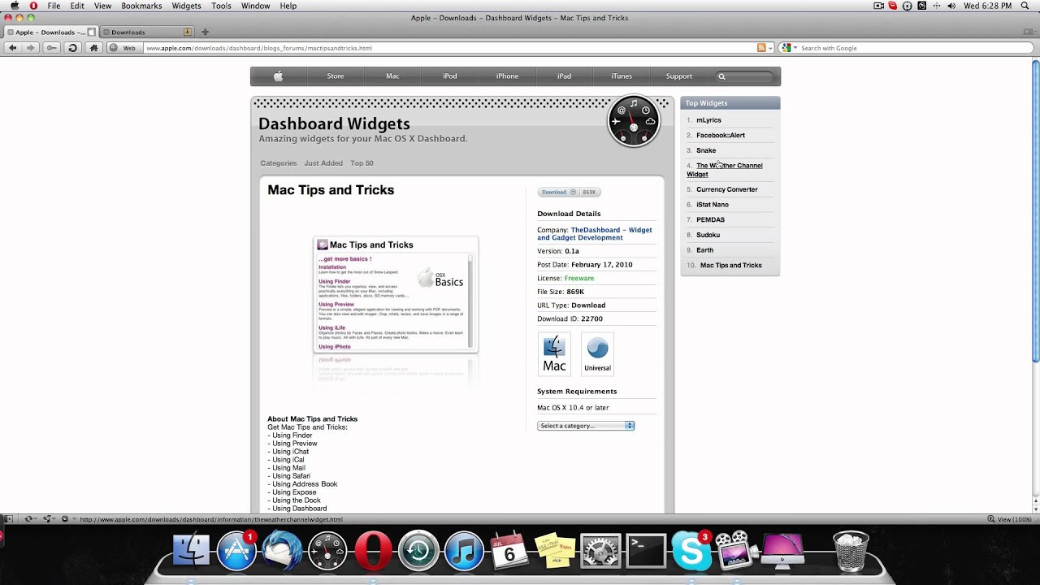Open the mLyrics widget link
The image size is (1040, 585).
708,120
